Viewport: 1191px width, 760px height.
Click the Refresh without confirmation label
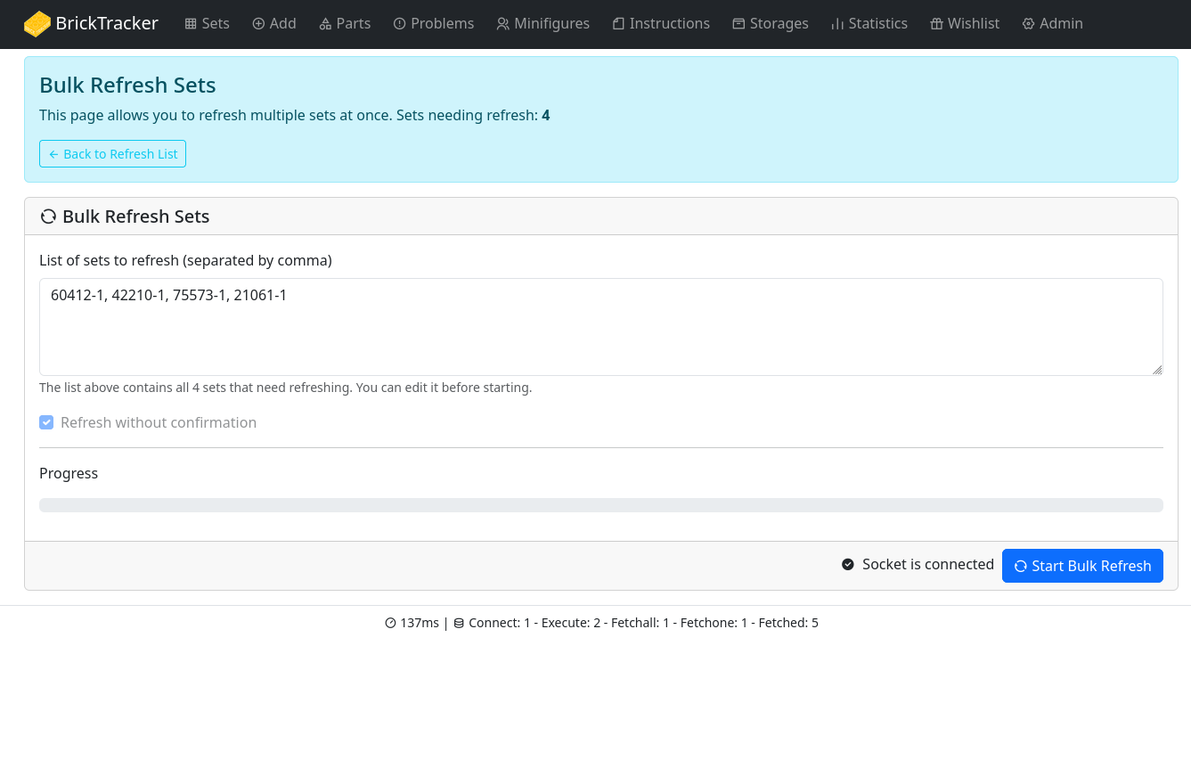(159, 422)
